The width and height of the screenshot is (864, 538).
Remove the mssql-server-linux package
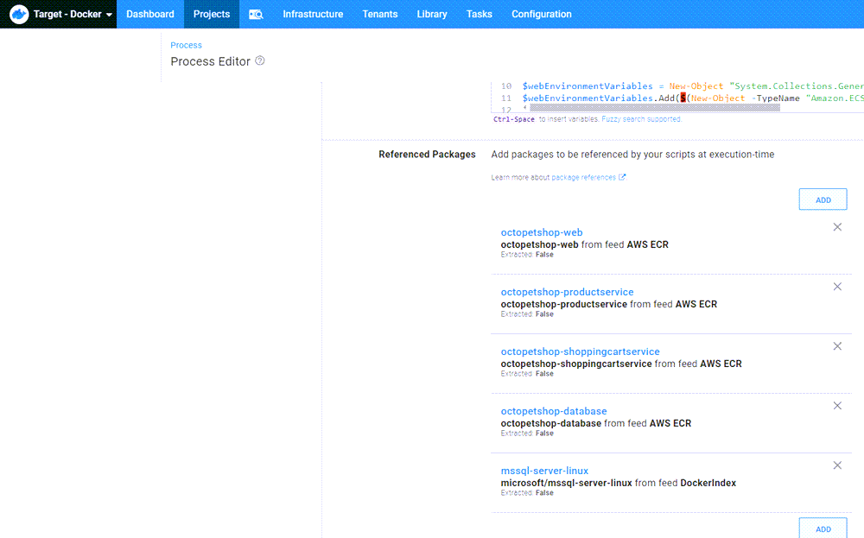click(x=837, y=465)
